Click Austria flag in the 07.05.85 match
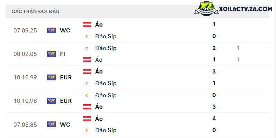Screen dimensions: 276x138 tap(87, 119)
